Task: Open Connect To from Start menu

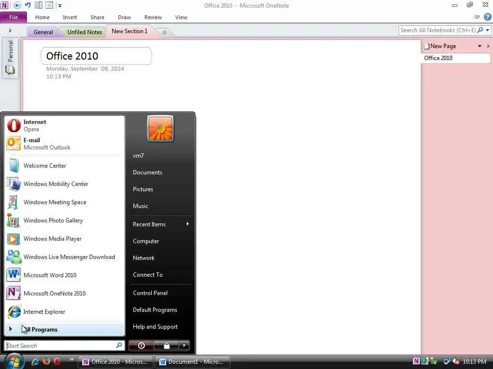Action: click(160, 275)
